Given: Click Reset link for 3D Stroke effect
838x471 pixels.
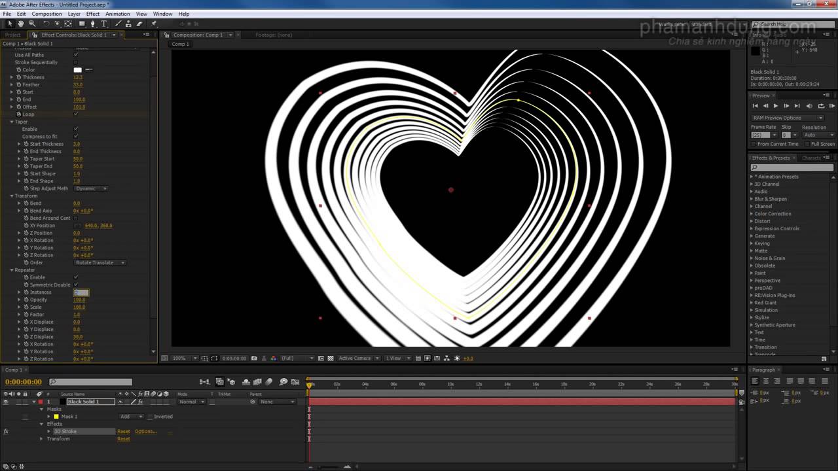Looking at the screenshot, I should tap(124, 431).
